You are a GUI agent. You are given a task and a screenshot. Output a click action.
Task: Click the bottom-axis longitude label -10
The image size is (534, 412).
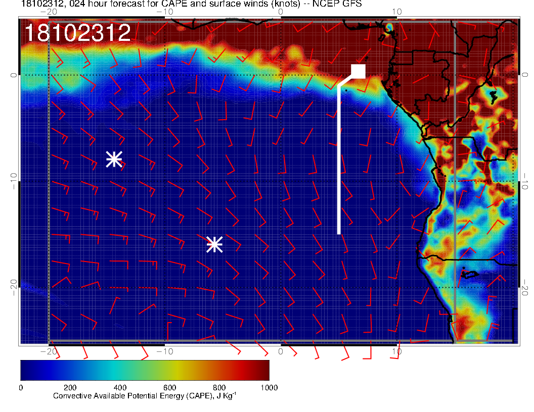point(165,351)
